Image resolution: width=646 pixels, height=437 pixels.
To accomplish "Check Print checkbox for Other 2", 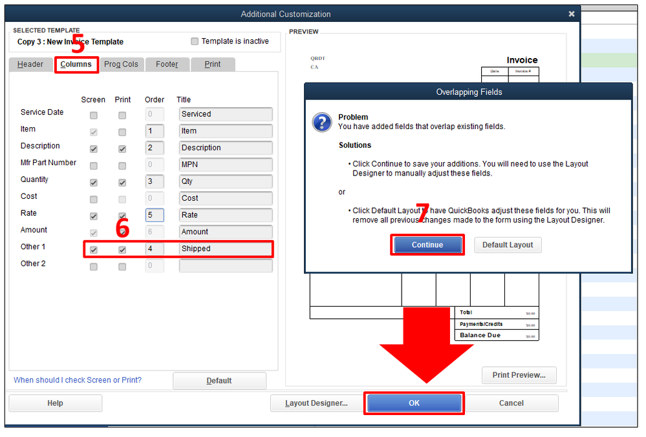I will [122, 267].
